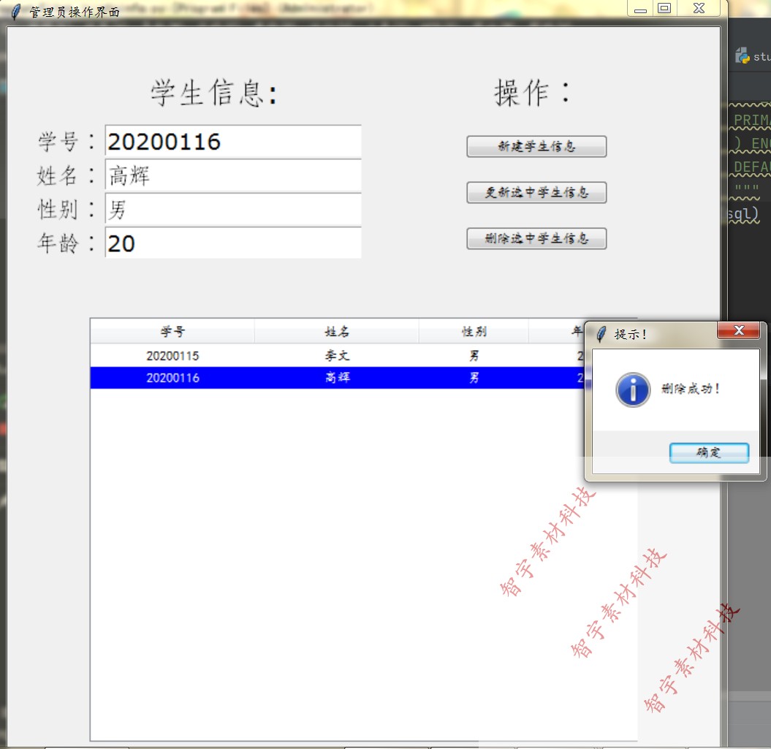Image resolution: width=771 pixels, height=749 pixels.
Task: Click the 删除成功! message text
Action: coord(691,389)
